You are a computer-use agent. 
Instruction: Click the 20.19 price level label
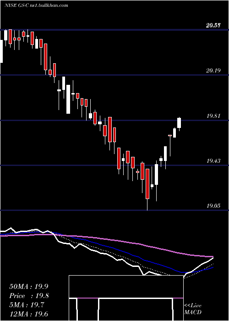point(213,71)
